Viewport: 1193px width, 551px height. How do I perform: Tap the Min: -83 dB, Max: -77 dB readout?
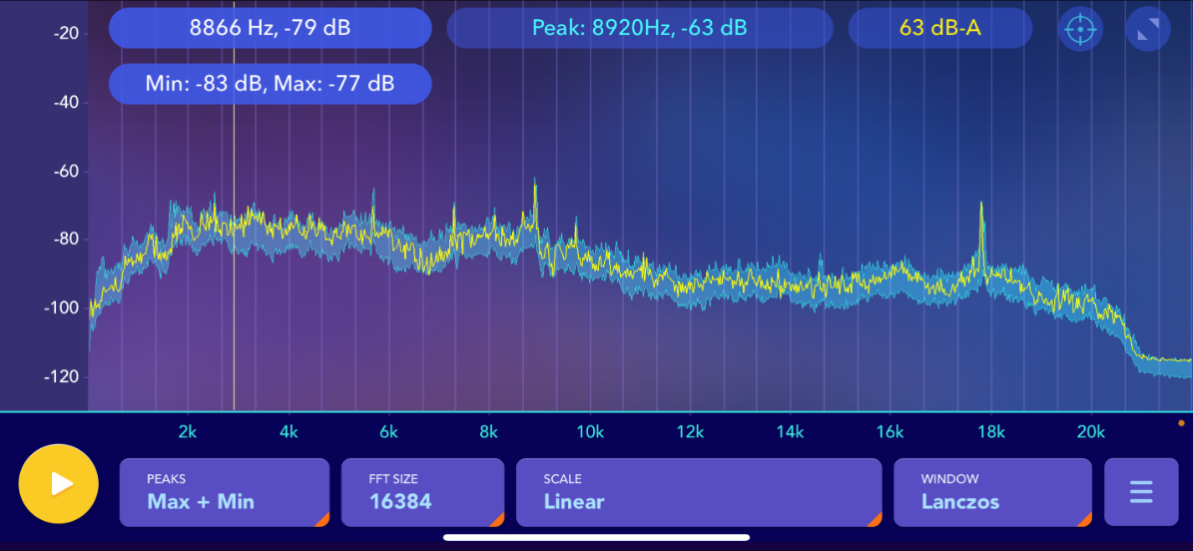tap(271, 84)
